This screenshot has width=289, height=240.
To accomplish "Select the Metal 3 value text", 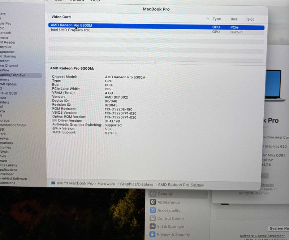I will [111, 133].
